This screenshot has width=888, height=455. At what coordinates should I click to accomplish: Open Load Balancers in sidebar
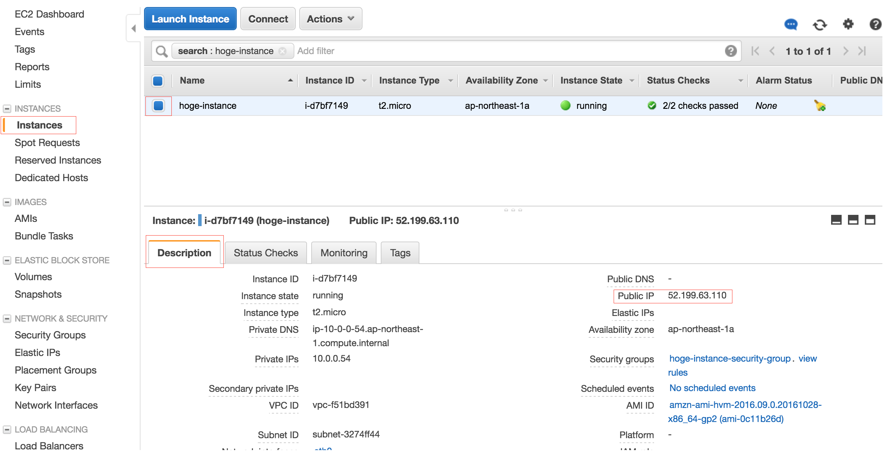tap(49, 446)
